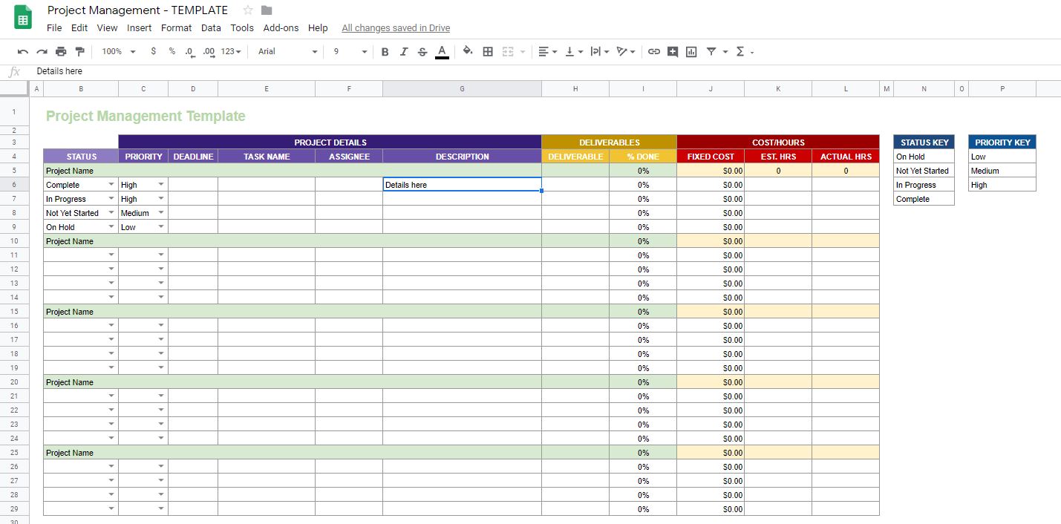The image size is (1061, 524).
Task: Open text rotation options
Action: [x=626, y=51]
